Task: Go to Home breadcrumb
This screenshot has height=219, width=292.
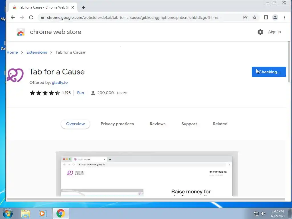Action: (x=12, y=52)
